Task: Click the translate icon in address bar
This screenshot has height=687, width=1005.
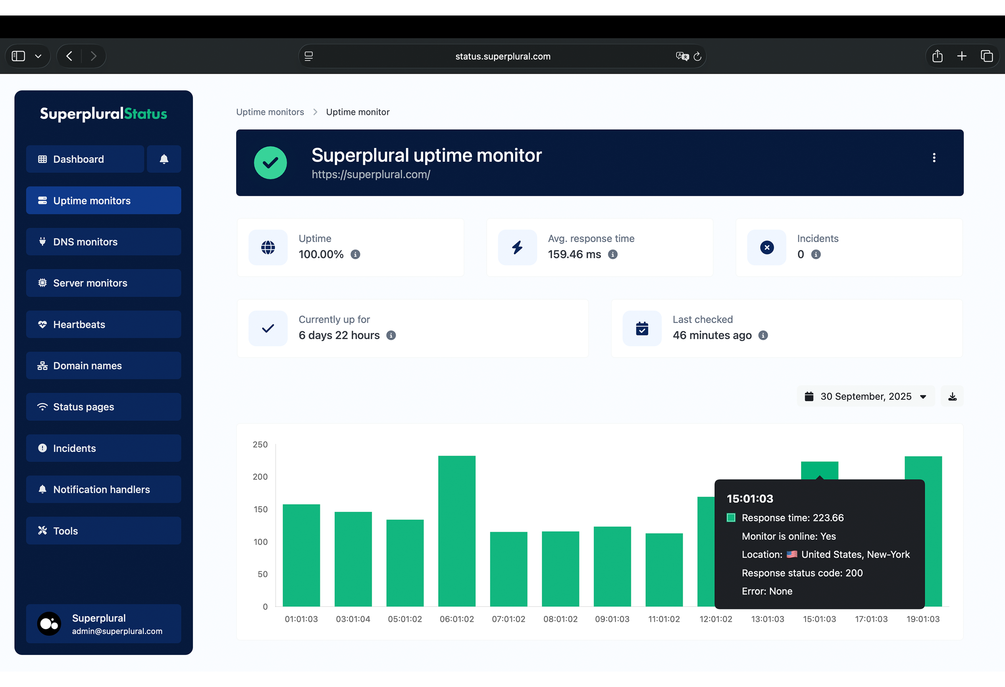Action: tap(682, 56)
